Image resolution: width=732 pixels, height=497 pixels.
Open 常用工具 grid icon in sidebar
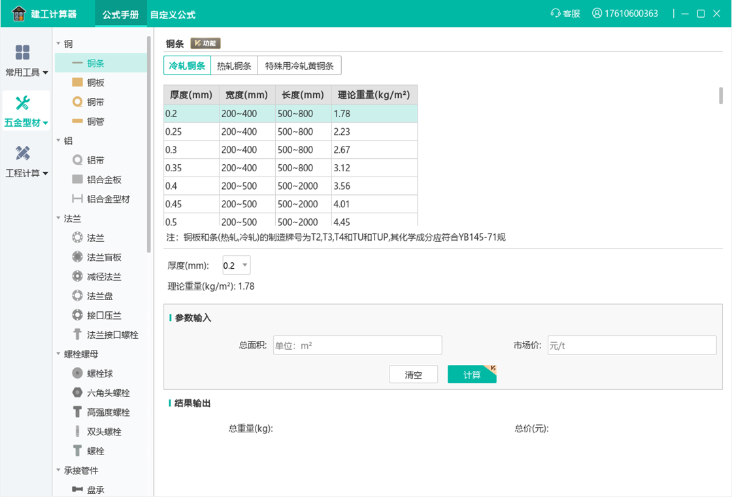[22, 52]
